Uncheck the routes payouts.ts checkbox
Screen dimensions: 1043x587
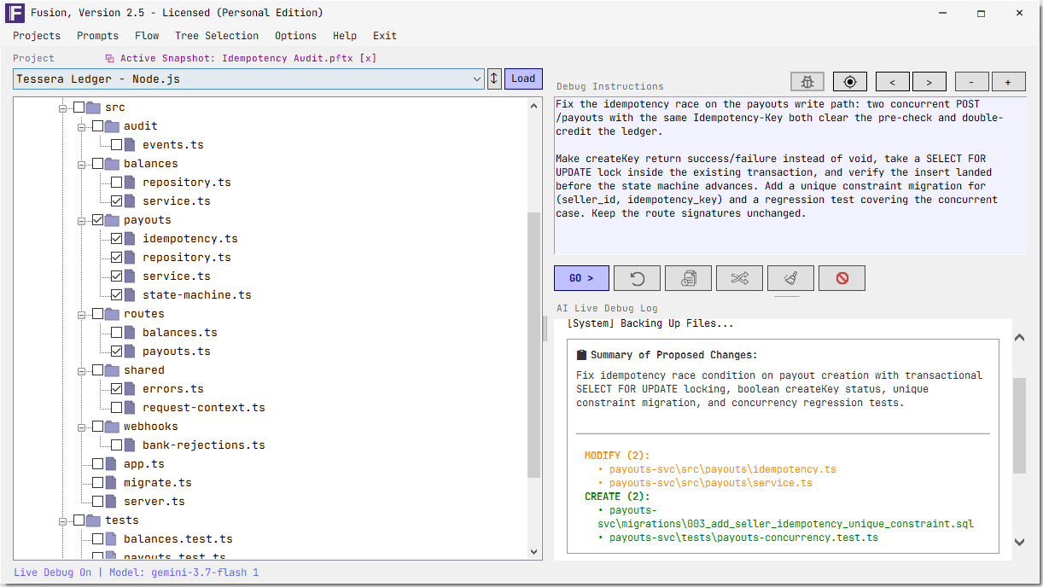point(116,352)
